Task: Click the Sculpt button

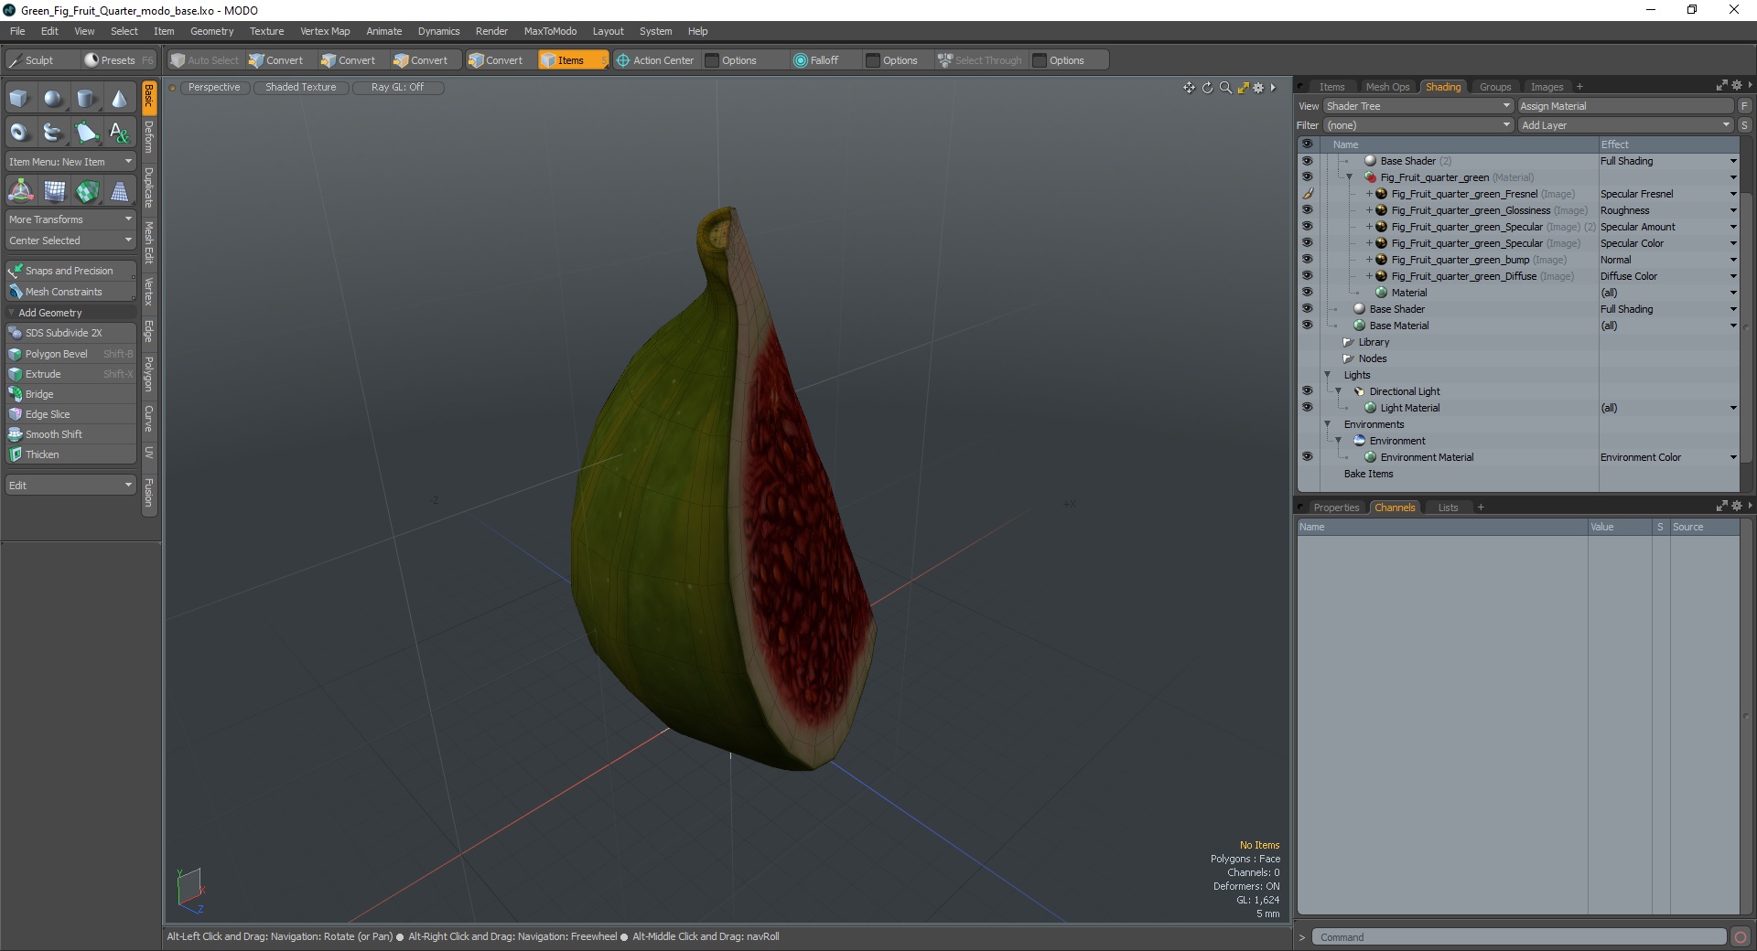Action: [39, 60]
